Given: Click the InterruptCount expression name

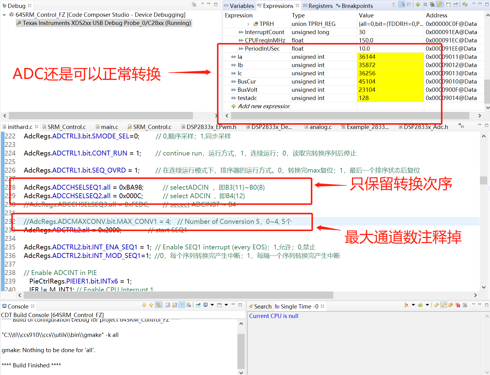Looking at the screenshot, I should click(265, 32).
